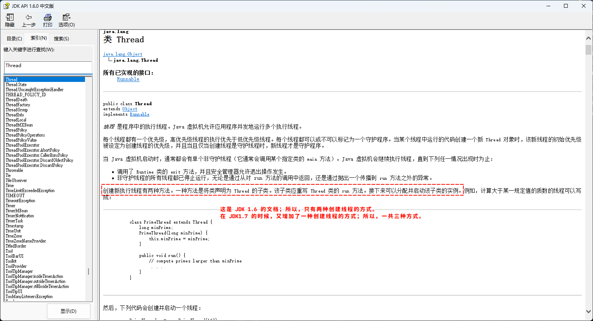Select TimeZoneNameProvider index entry
Screen dimensions: 593x321
26,241
